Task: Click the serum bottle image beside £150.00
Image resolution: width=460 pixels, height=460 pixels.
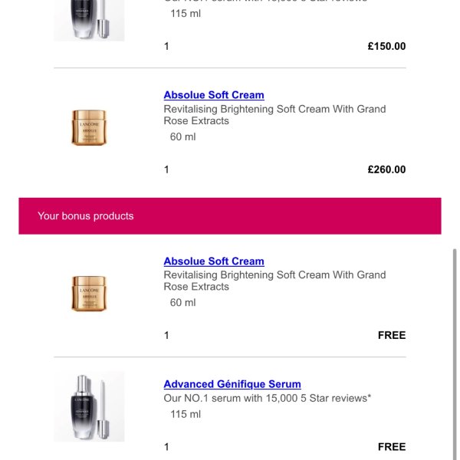Action: pos(89,19)
